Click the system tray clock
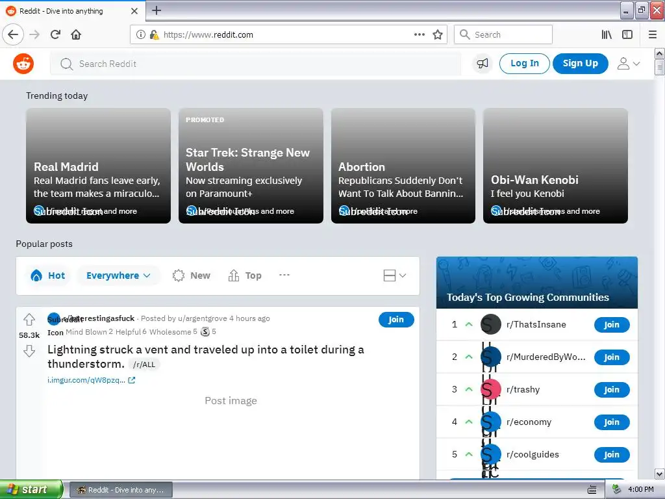Screen dimensions: 665x499 coord(641,489)
